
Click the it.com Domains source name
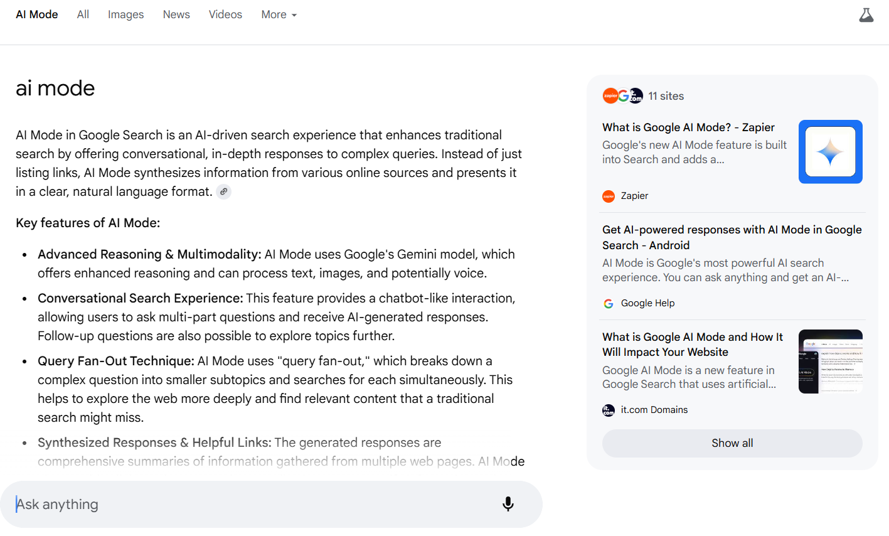654,410
